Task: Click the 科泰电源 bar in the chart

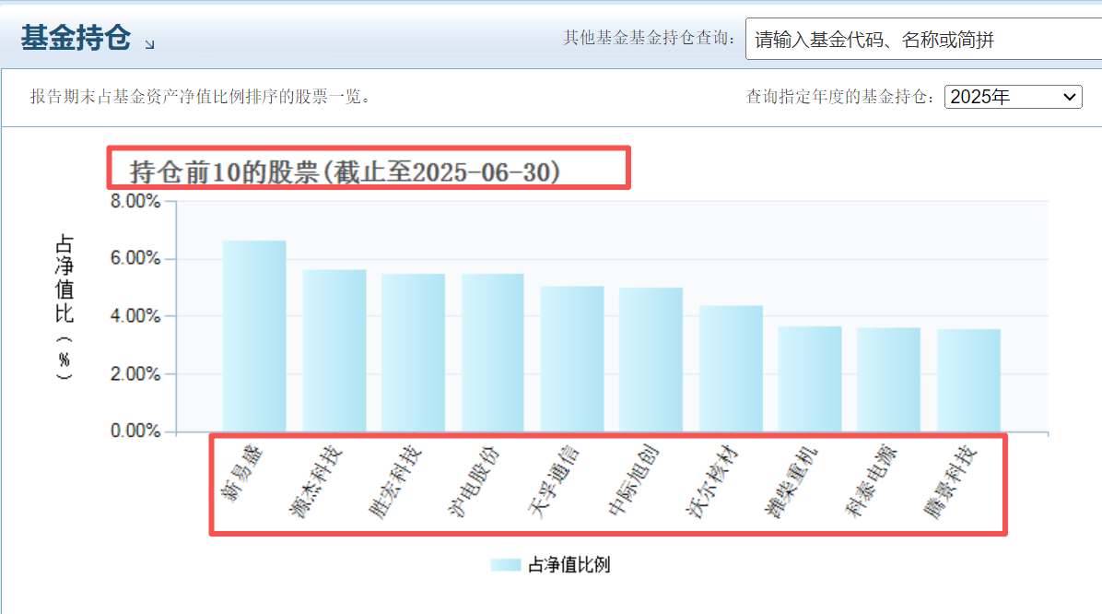Action: click(888, 380)
